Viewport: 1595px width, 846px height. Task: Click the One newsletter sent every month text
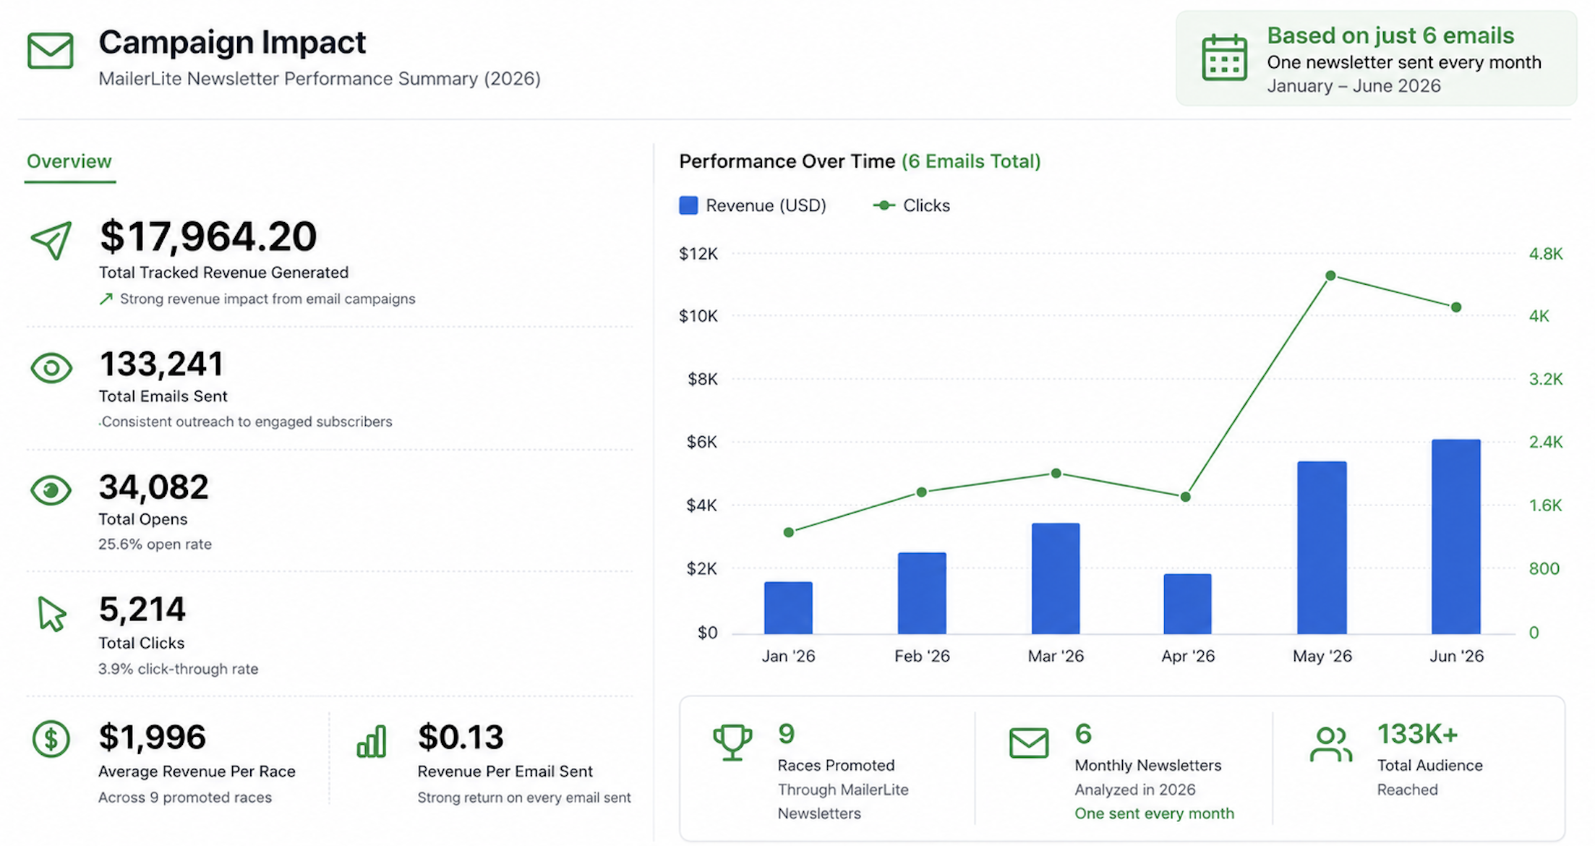pos(1404,62)
